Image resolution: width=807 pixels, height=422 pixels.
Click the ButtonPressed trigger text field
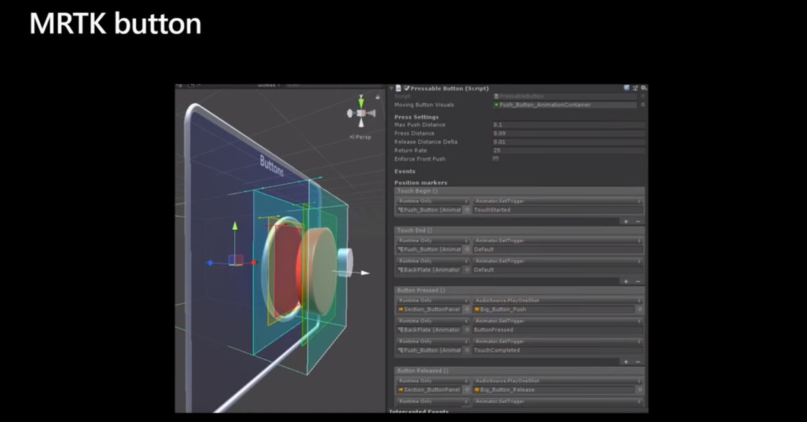[558, 330]
